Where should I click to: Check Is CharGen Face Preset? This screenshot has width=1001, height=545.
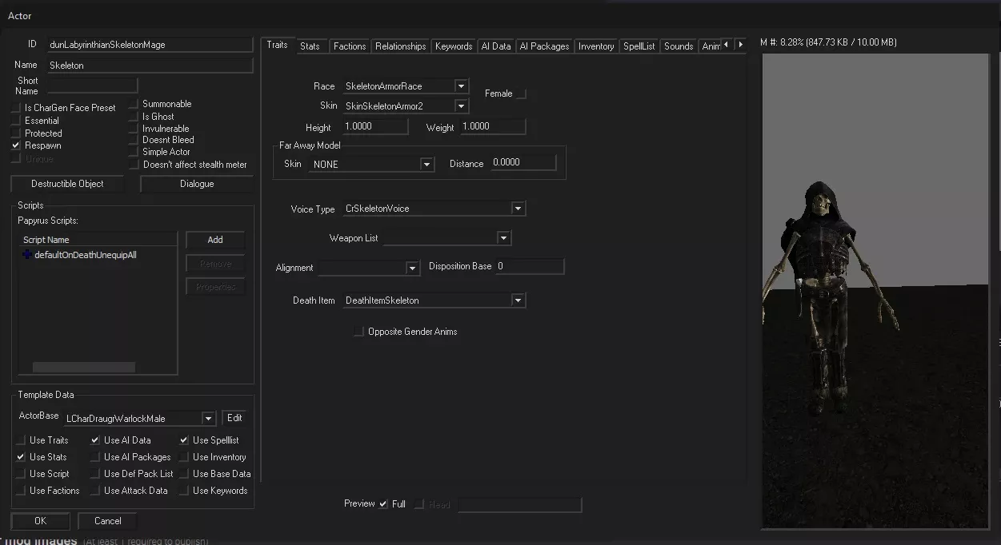pos(16,108)
